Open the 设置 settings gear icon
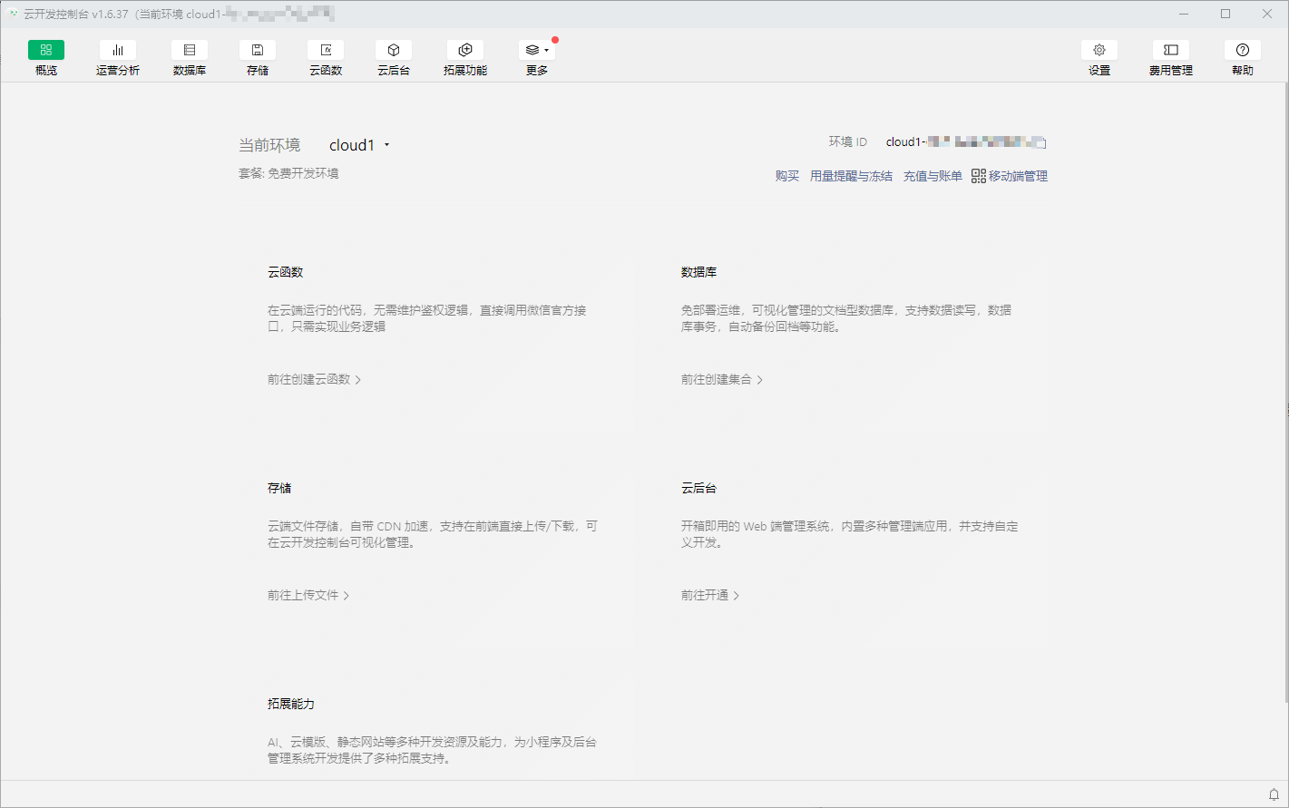Screen dimensions: 1289x808 1099,50
